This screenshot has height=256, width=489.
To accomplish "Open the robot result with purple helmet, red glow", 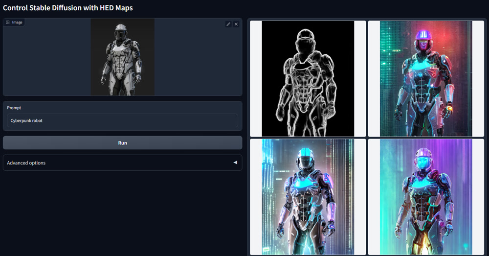I will [426, 78].
